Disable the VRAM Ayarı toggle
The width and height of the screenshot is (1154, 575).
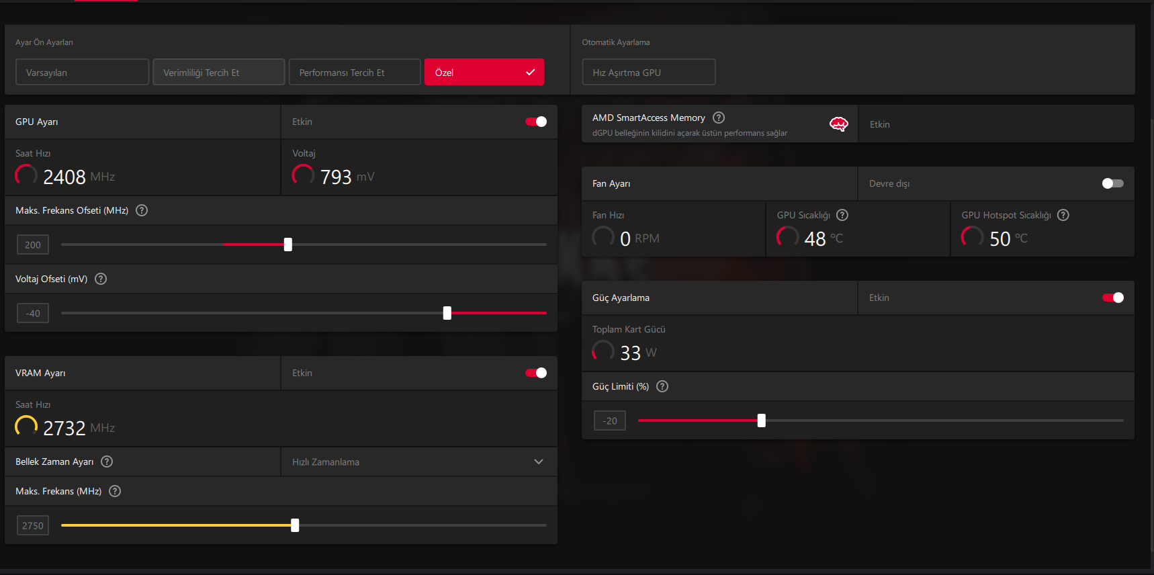tap(536, 373)
